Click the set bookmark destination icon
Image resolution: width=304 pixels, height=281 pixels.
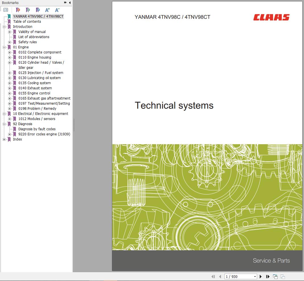tap(38, 10)
